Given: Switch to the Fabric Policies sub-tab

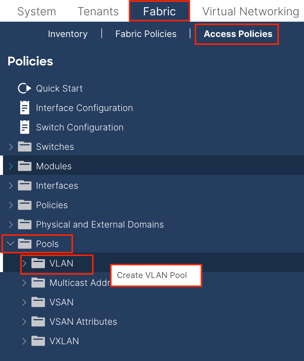Looking at the screenshot, I should (x=146, y=34).
